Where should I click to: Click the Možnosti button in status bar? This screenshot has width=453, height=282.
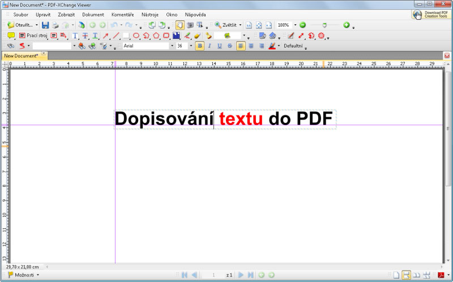[23, 275]
